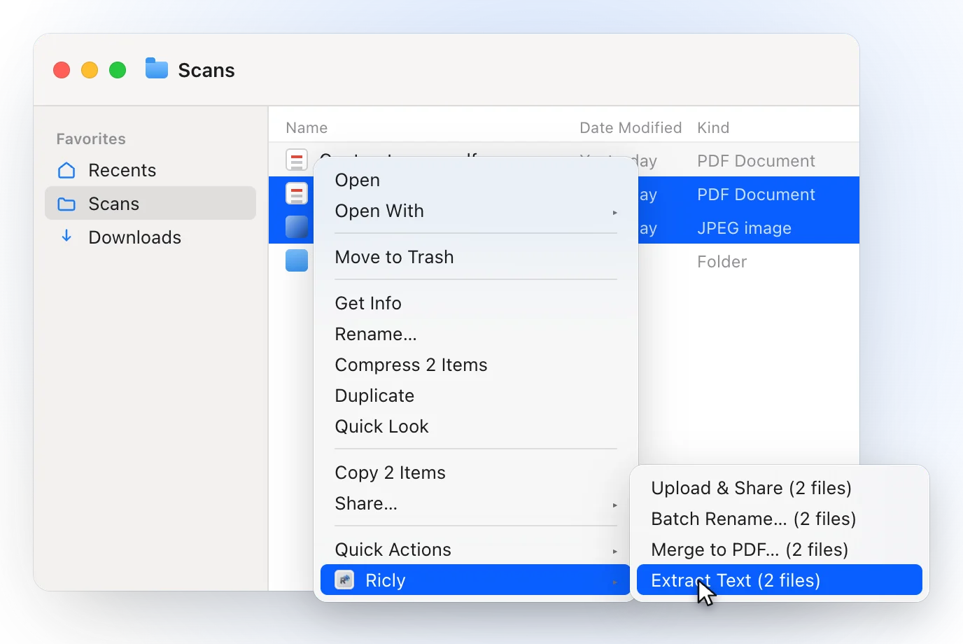Click the Ricly app icon in context menu
This screenshot has width=963, height=644.
click(344, 580)
